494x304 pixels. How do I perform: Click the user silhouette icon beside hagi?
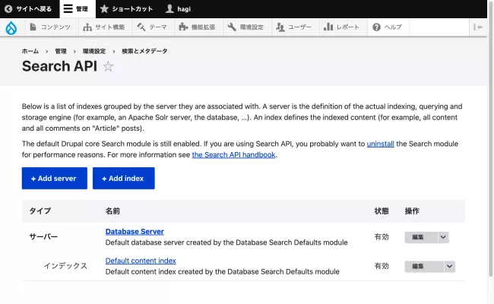click(169, 9)
